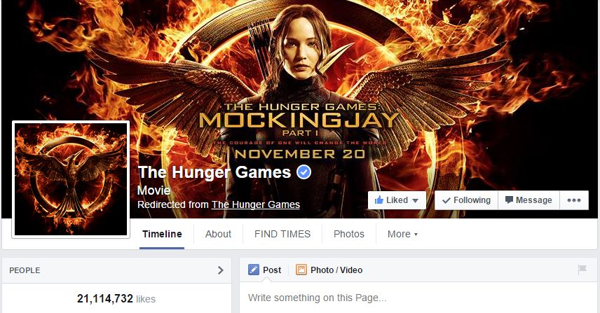Open the three-dots more actions button
600x313 pixels.
(574, 200)
